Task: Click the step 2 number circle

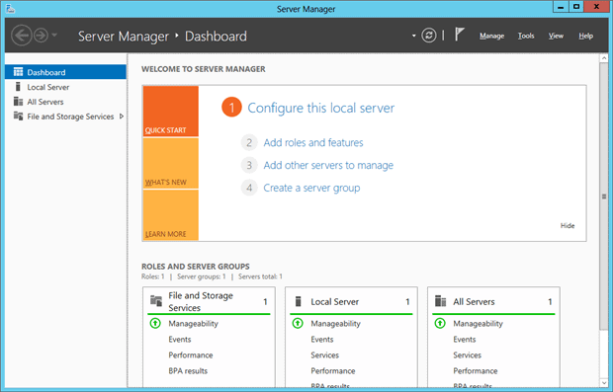Action: tap(249, 142)
